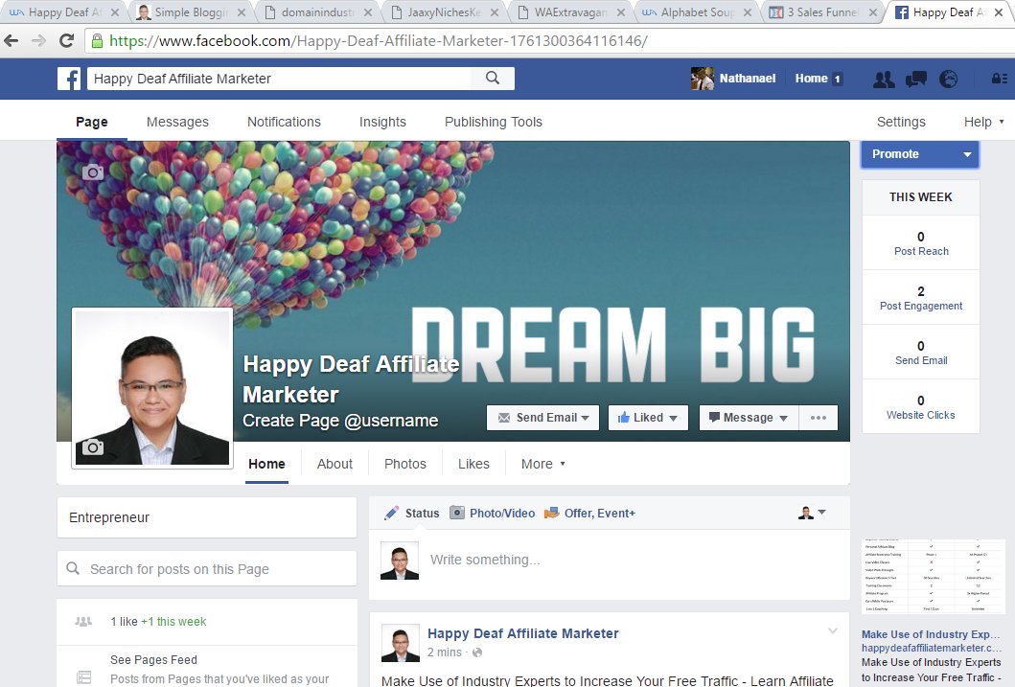Switch to the Messages page tab
1015x687 pixels.
(177, 122)
